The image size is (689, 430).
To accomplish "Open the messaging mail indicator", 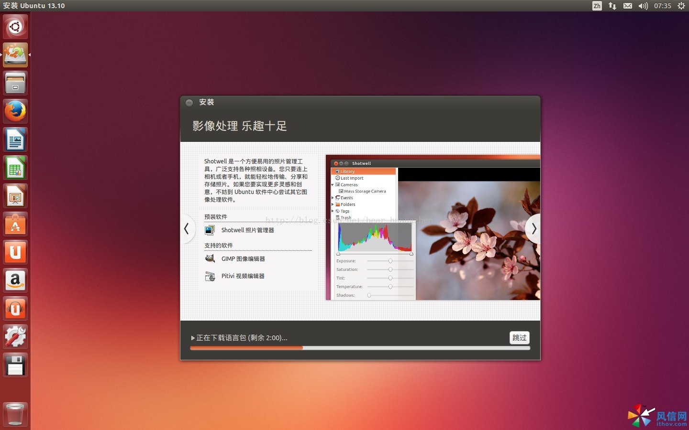I will point(628,6).
